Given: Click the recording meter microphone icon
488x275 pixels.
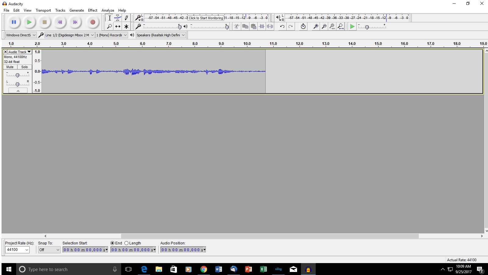Looking at the screenshot, I should click(x=138, y=18).
